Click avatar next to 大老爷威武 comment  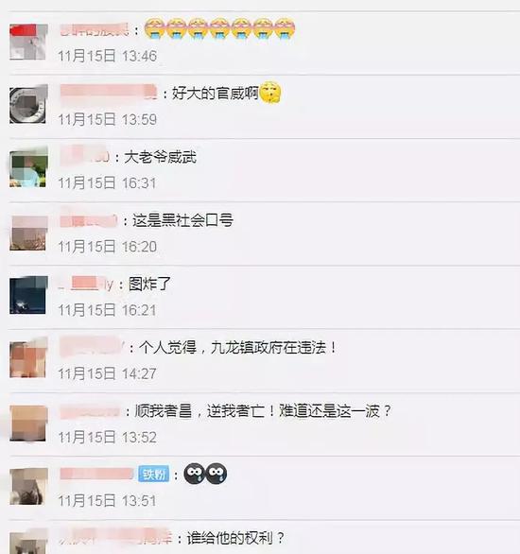(28, 168)
